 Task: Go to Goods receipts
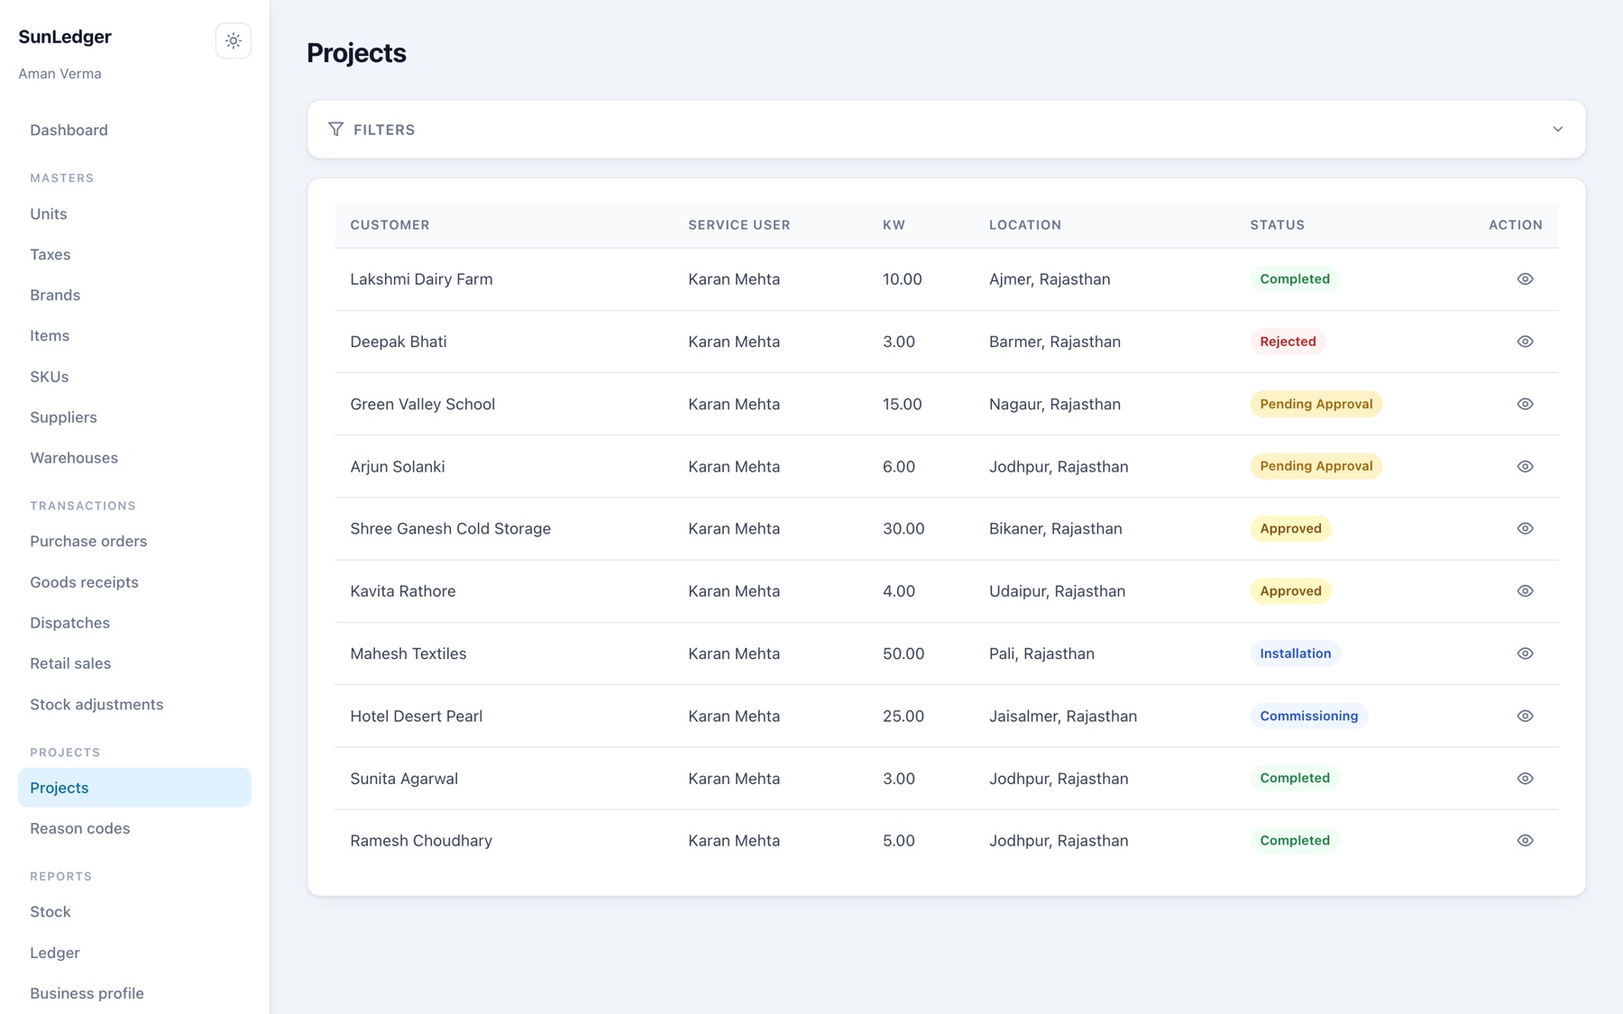(134, 582)
